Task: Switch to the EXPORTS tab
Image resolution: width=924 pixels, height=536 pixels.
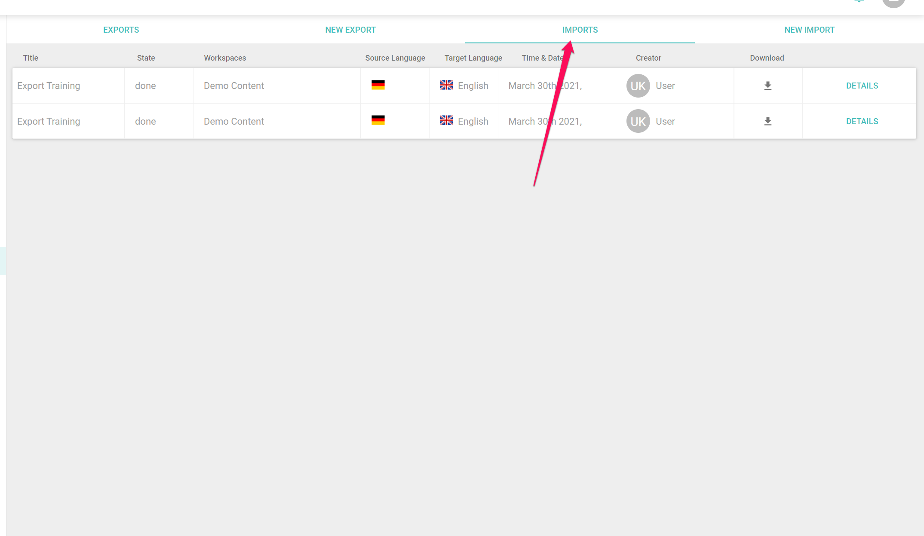Action: (x=121, y=30)
